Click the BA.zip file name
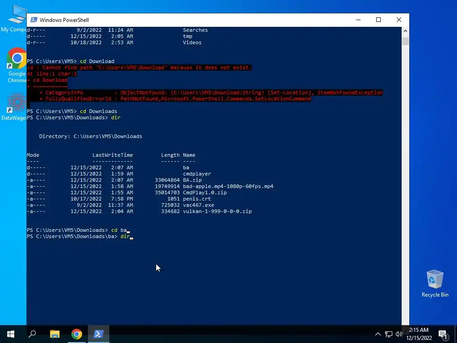This screenshot has width=457, height=343. click(192, 180)
